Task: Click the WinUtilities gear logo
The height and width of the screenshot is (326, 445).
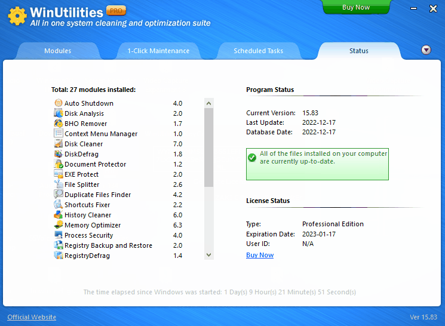Action: tap(17, 16)
